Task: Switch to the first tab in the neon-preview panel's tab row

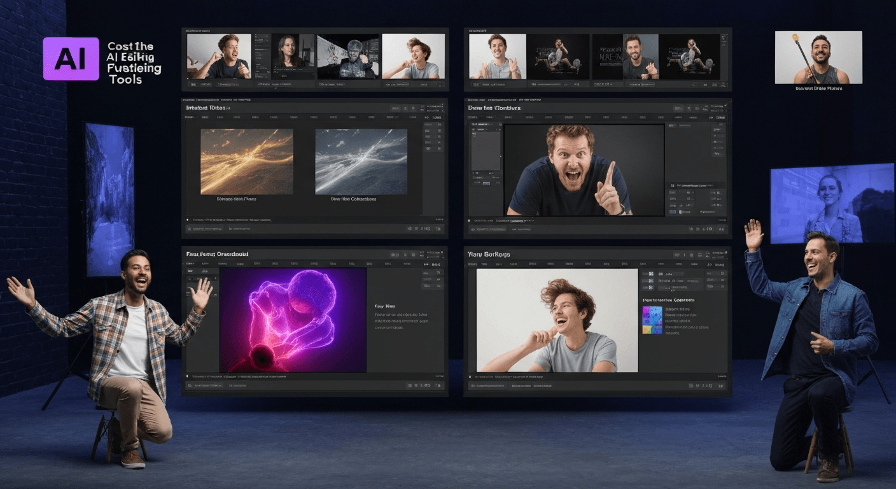Action: pos(191,264)
